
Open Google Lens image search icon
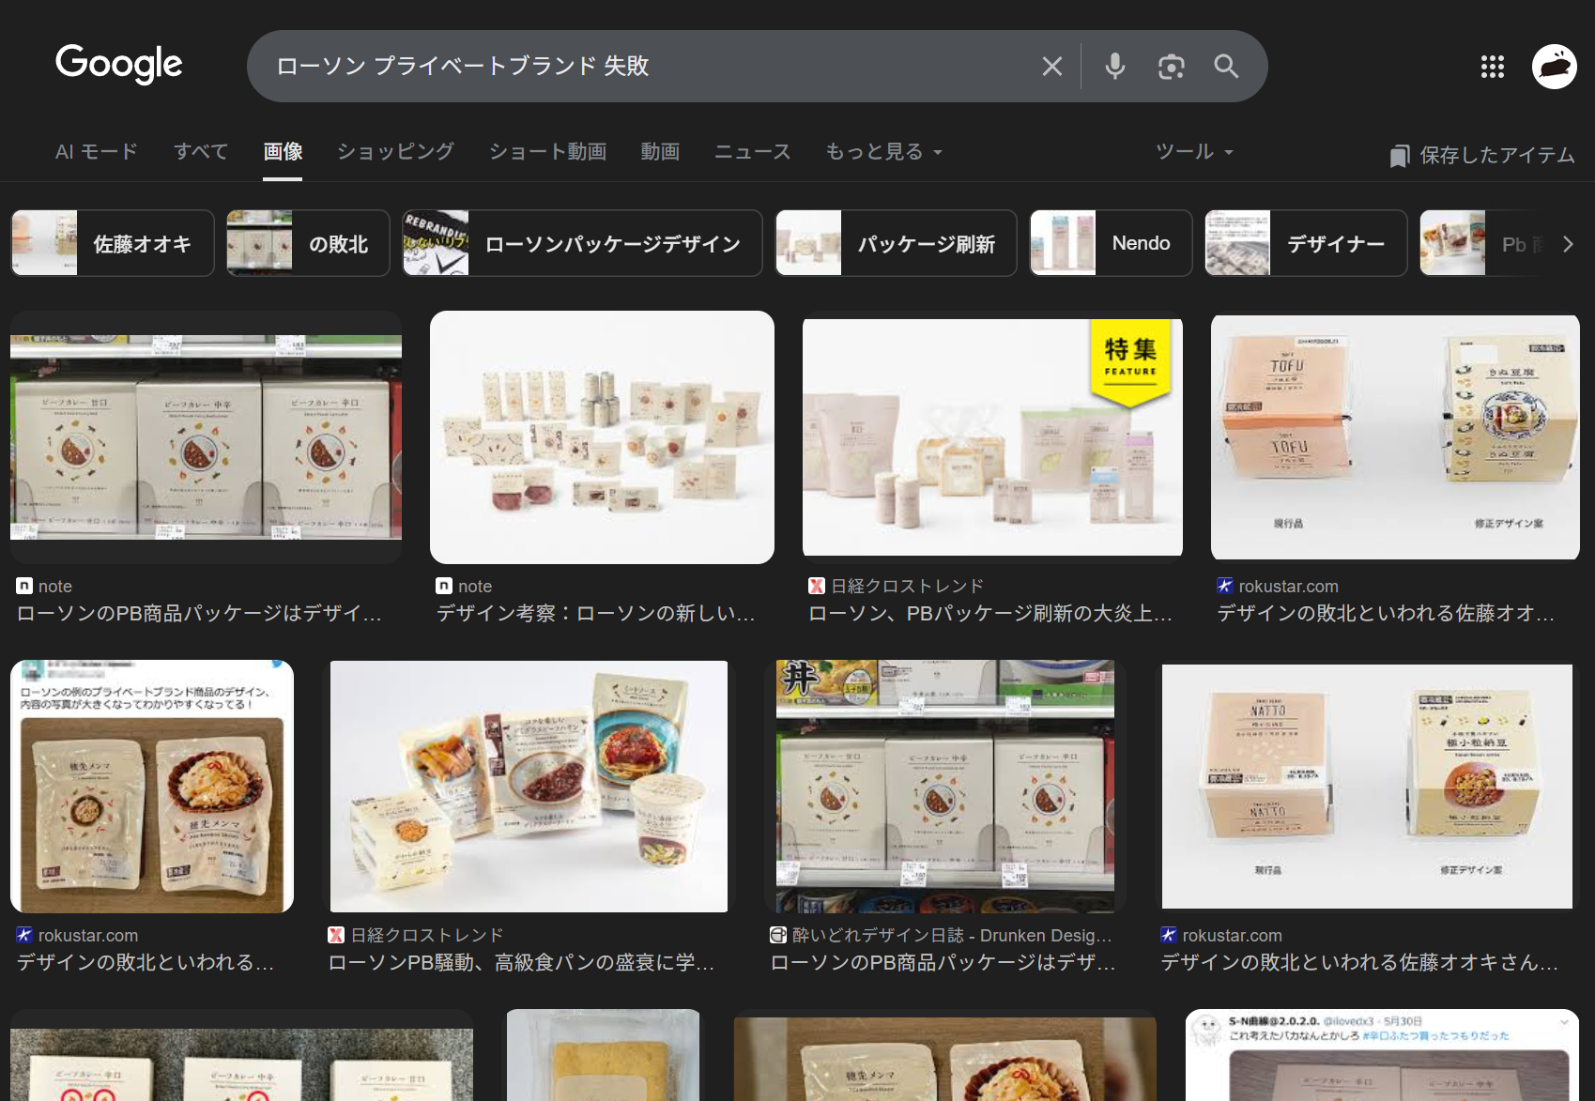coord(1171,66)
